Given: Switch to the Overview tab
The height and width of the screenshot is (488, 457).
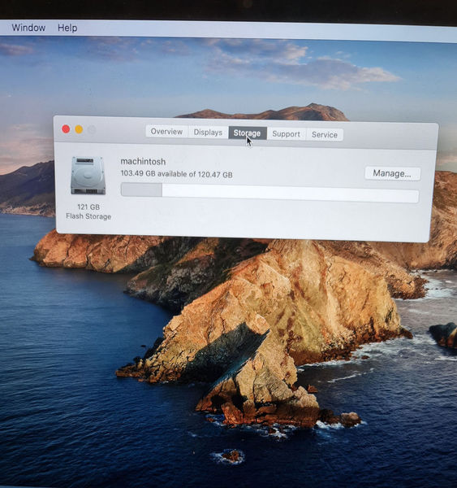Looking at the screenshot, I should (x=166, y=131).
